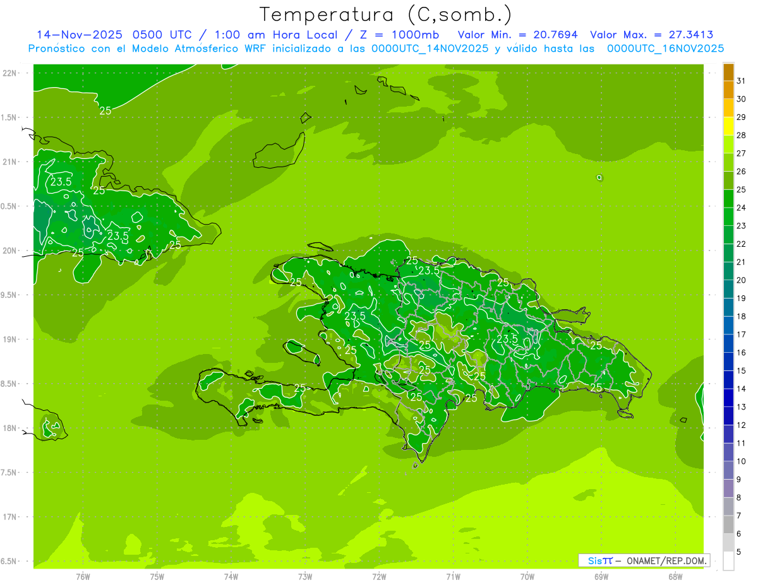The width and height of the screenshot is (758, 585).
Task: Select the date text '14-Nov-2025'
Action: coord(80,35)
